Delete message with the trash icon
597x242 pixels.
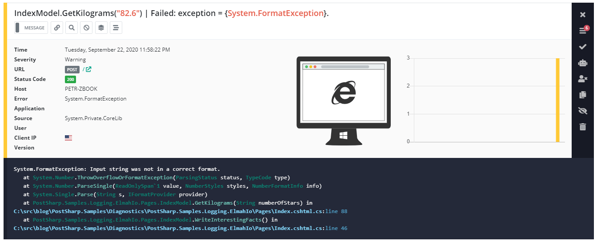(x=583, y=127)
